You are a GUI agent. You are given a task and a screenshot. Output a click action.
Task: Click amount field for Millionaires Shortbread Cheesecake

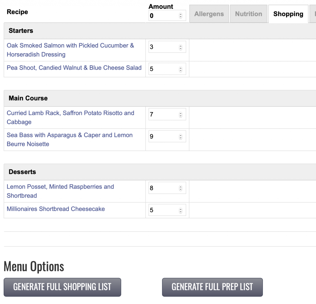point(167,210)
